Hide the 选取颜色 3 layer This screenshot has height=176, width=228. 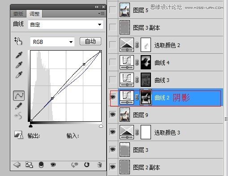(x=113, y=132)
